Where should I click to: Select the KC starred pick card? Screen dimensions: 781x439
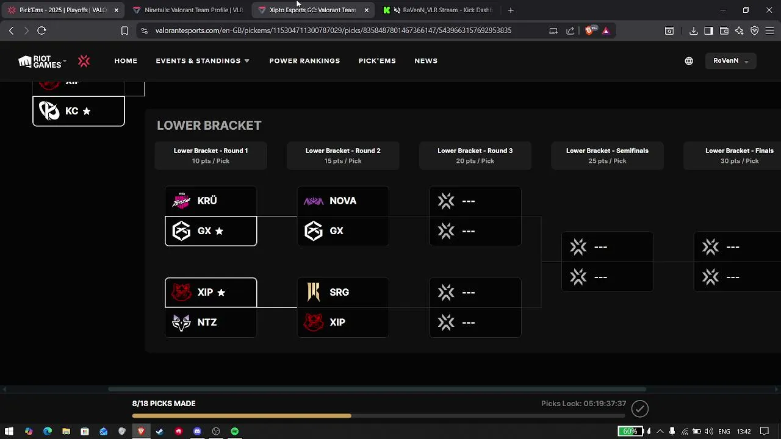coord(78,111)
